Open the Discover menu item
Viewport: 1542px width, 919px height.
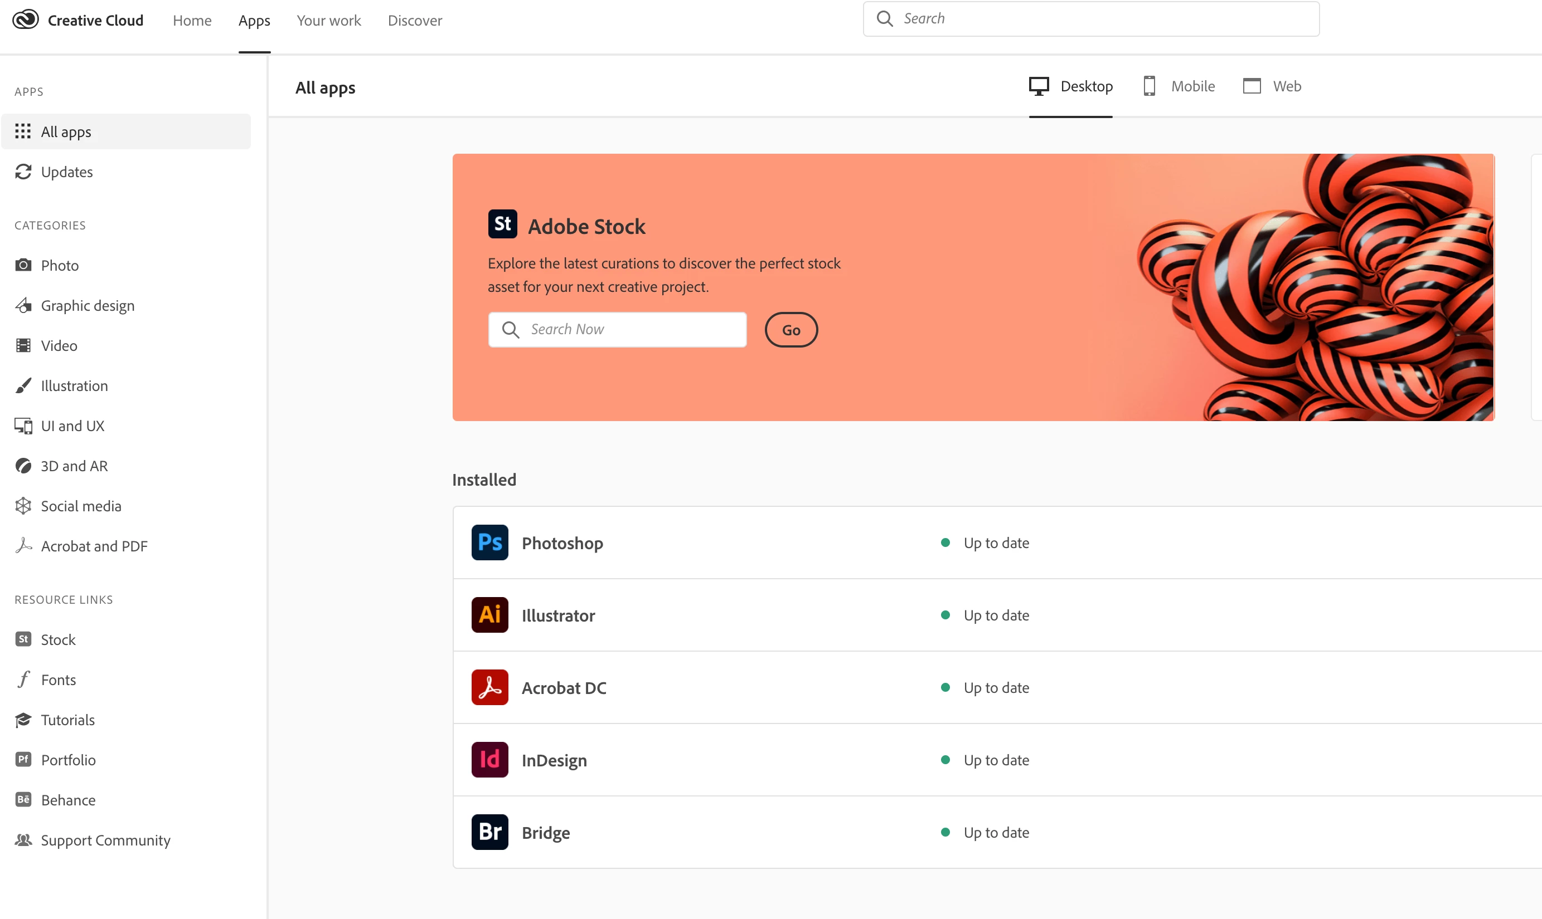point(415,21)
